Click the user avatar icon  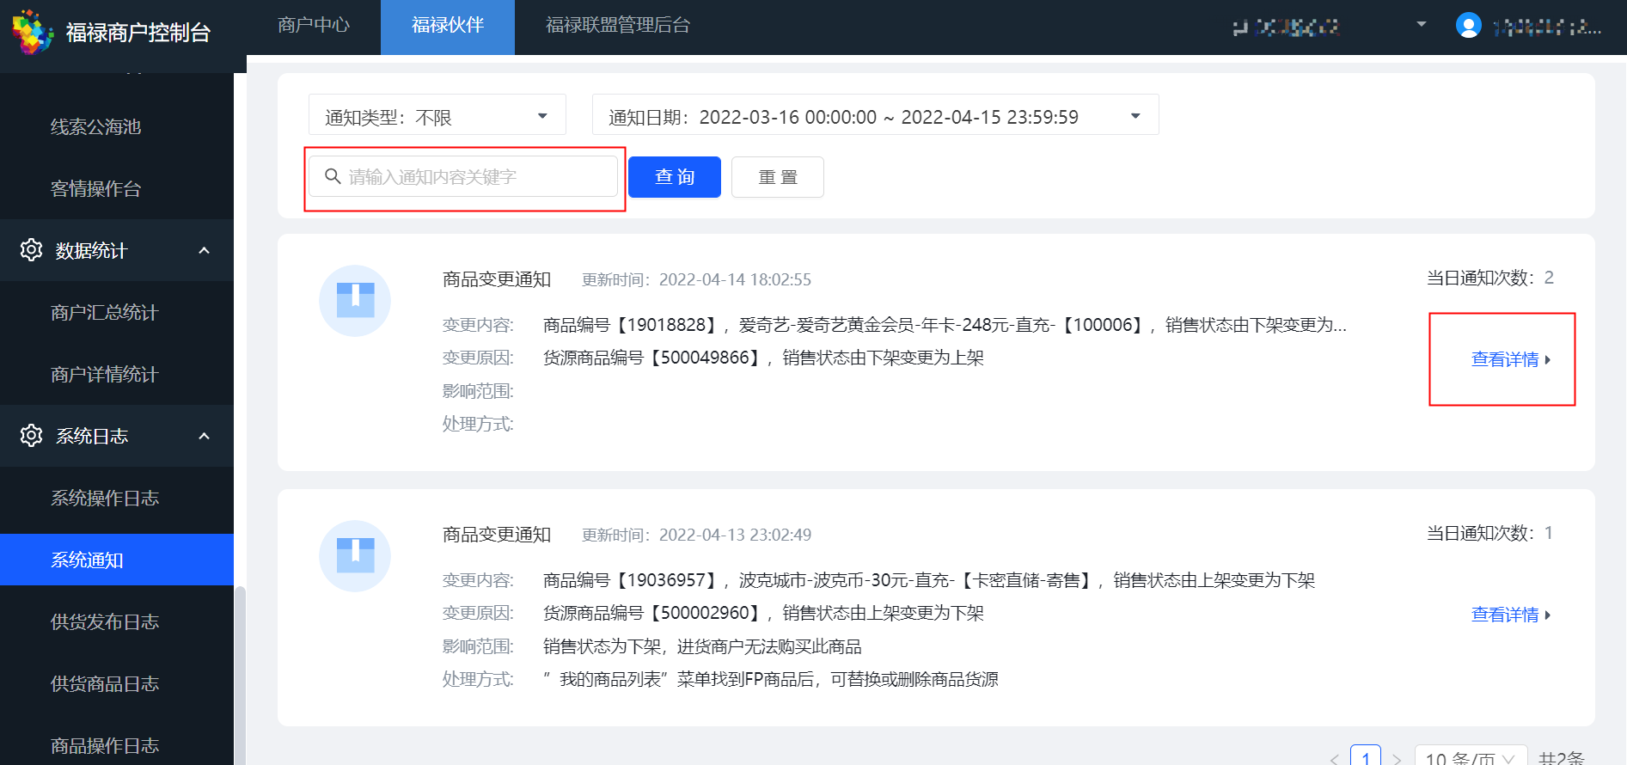1468,26
